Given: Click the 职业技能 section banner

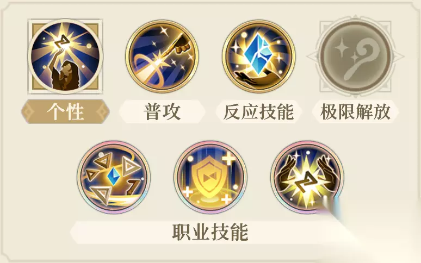Looking at the screenshot, I should click(210, 232).
